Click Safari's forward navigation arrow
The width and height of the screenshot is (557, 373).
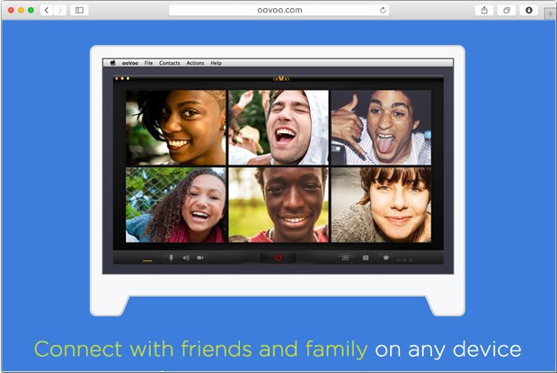click(x=60, y=10)
